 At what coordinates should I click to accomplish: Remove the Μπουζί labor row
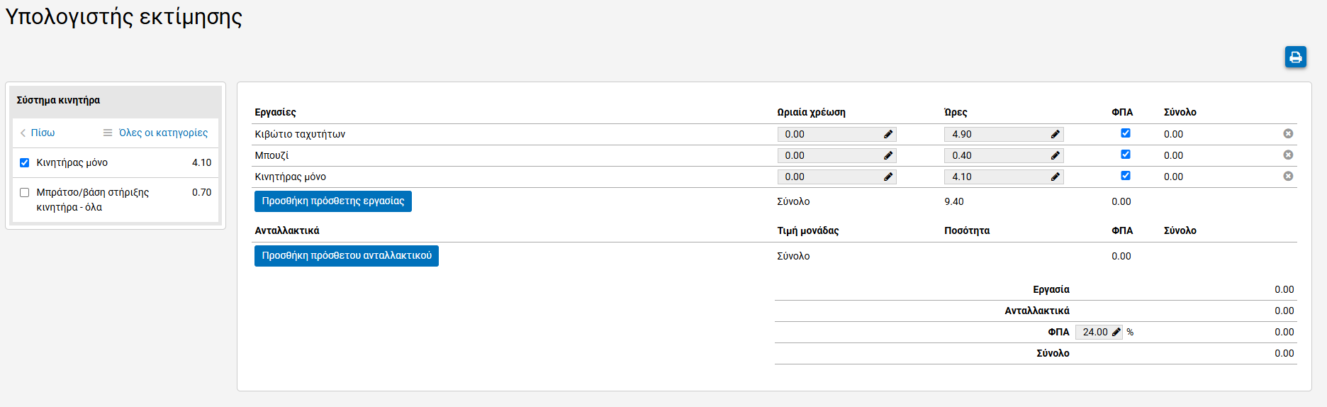(x=1288, y=155)
